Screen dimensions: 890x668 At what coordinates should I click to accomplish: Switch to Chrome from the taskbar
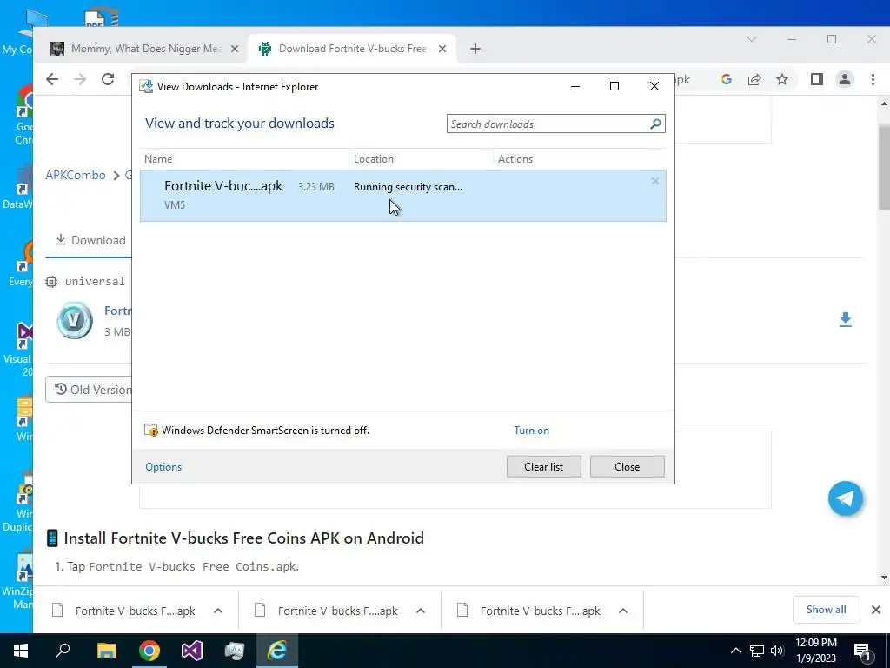pyautogui.click(x=149, y=651)
